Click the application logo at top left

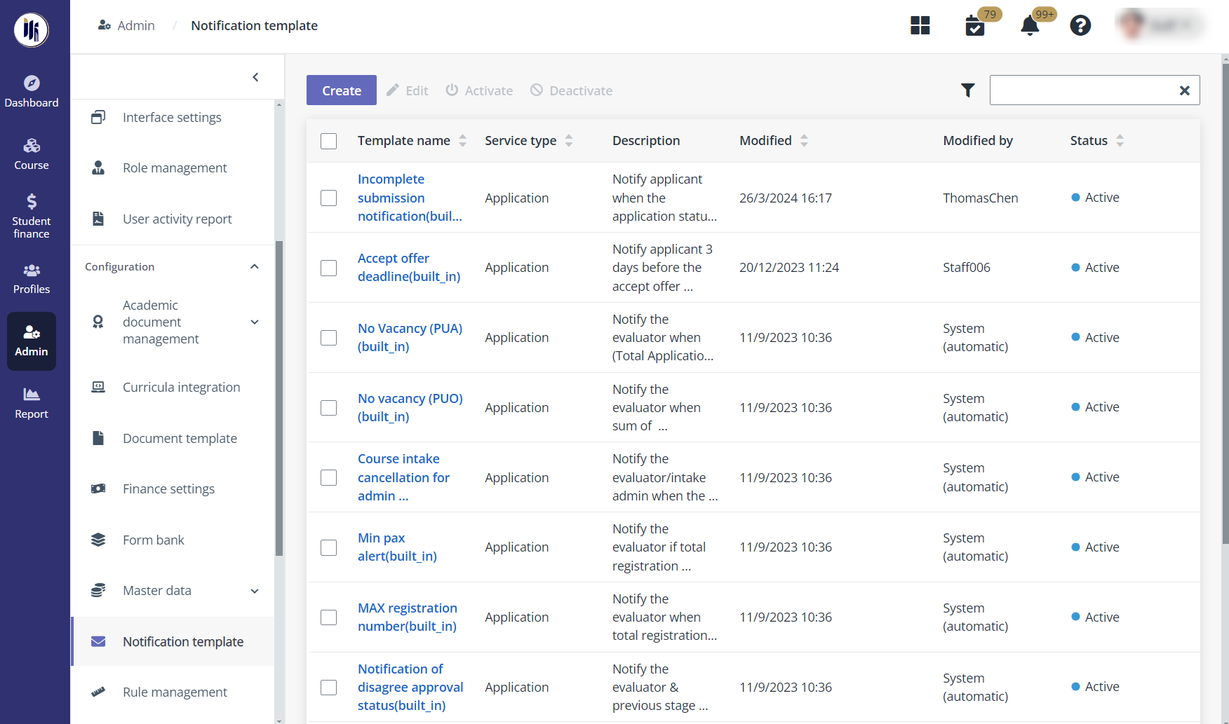click(x=32, y=30)
